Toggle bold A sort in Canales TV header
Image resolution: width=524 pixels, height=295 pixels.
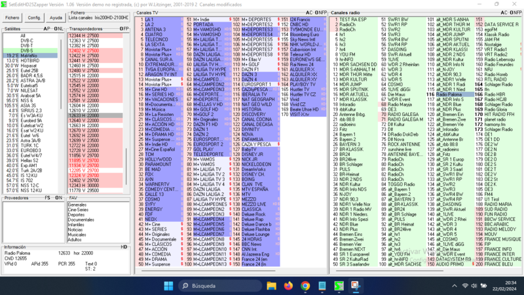308,12
